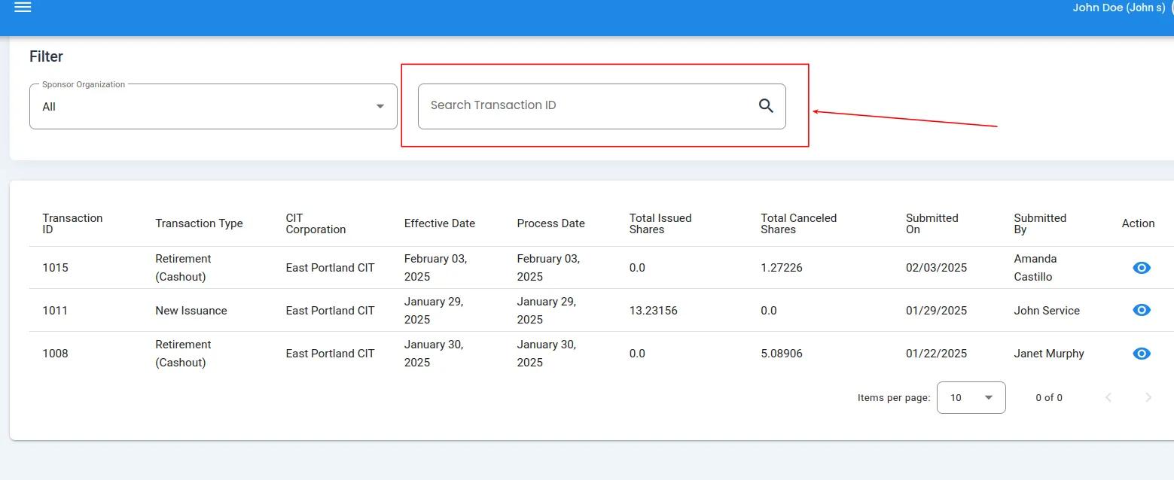View details of transaction 1008

tap(1141, 354)
